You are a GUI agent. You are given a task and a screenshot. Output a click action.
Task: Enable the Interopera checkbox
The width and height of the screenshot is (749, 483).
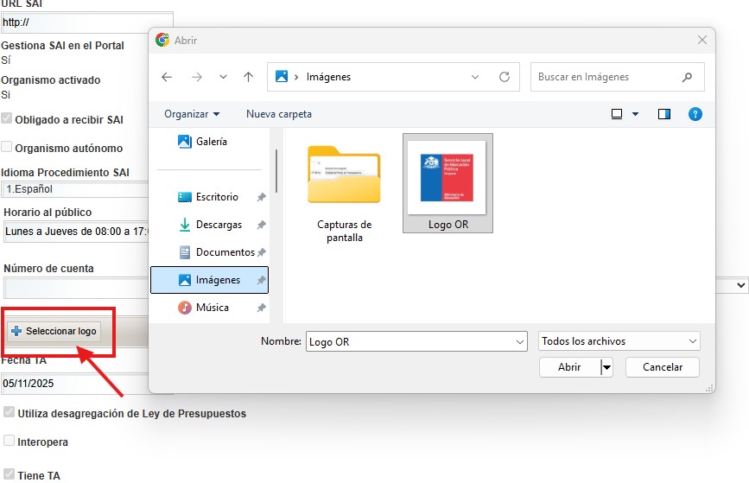pos(9,442)
